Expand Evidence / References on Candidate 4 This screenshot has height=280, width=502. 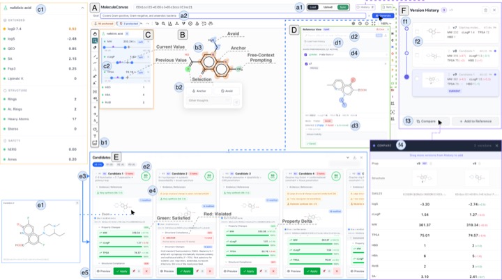point(300,187)
